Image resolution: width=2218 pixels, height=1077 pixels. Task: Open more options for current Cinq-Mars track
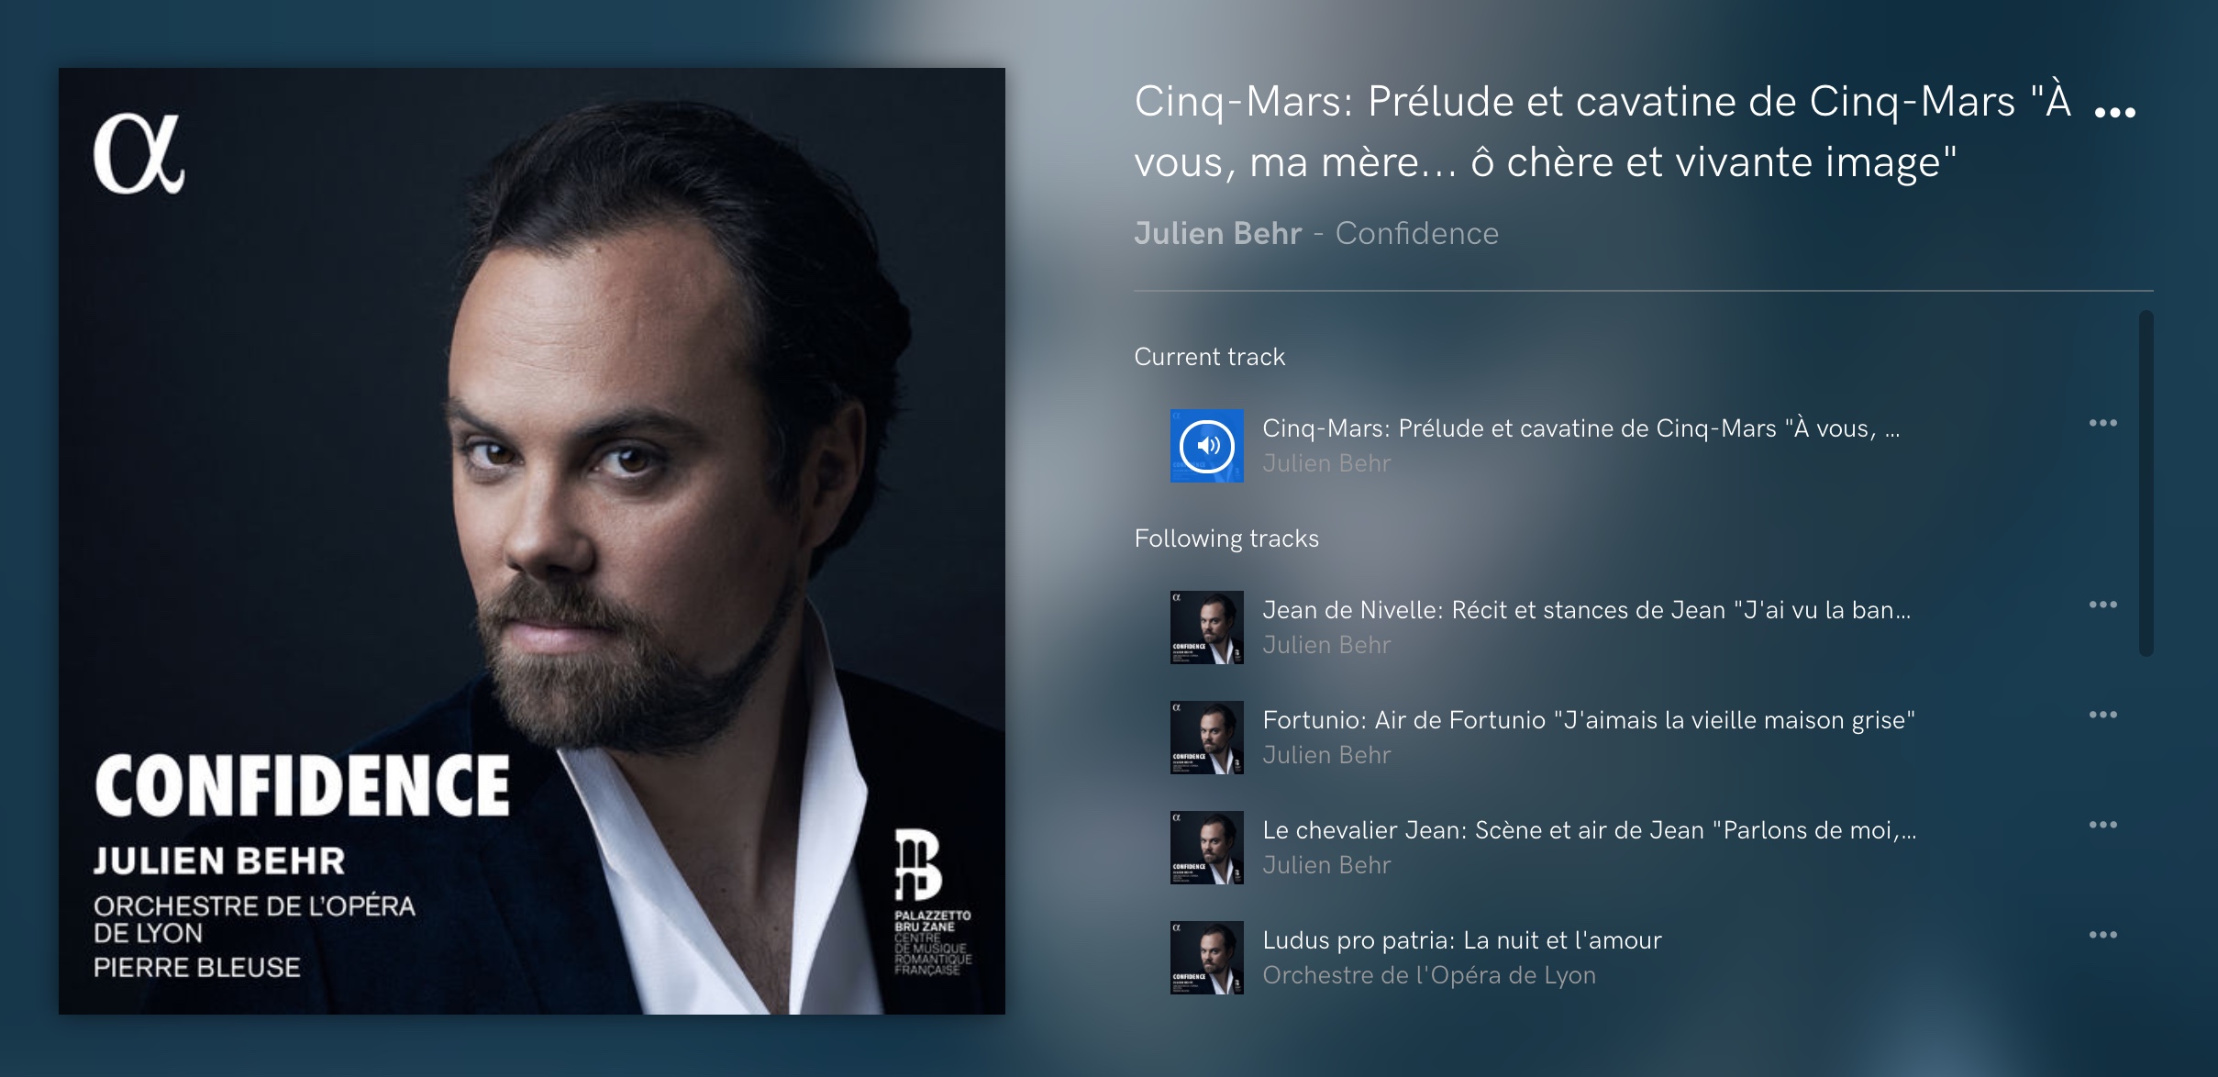[2102, 423]
